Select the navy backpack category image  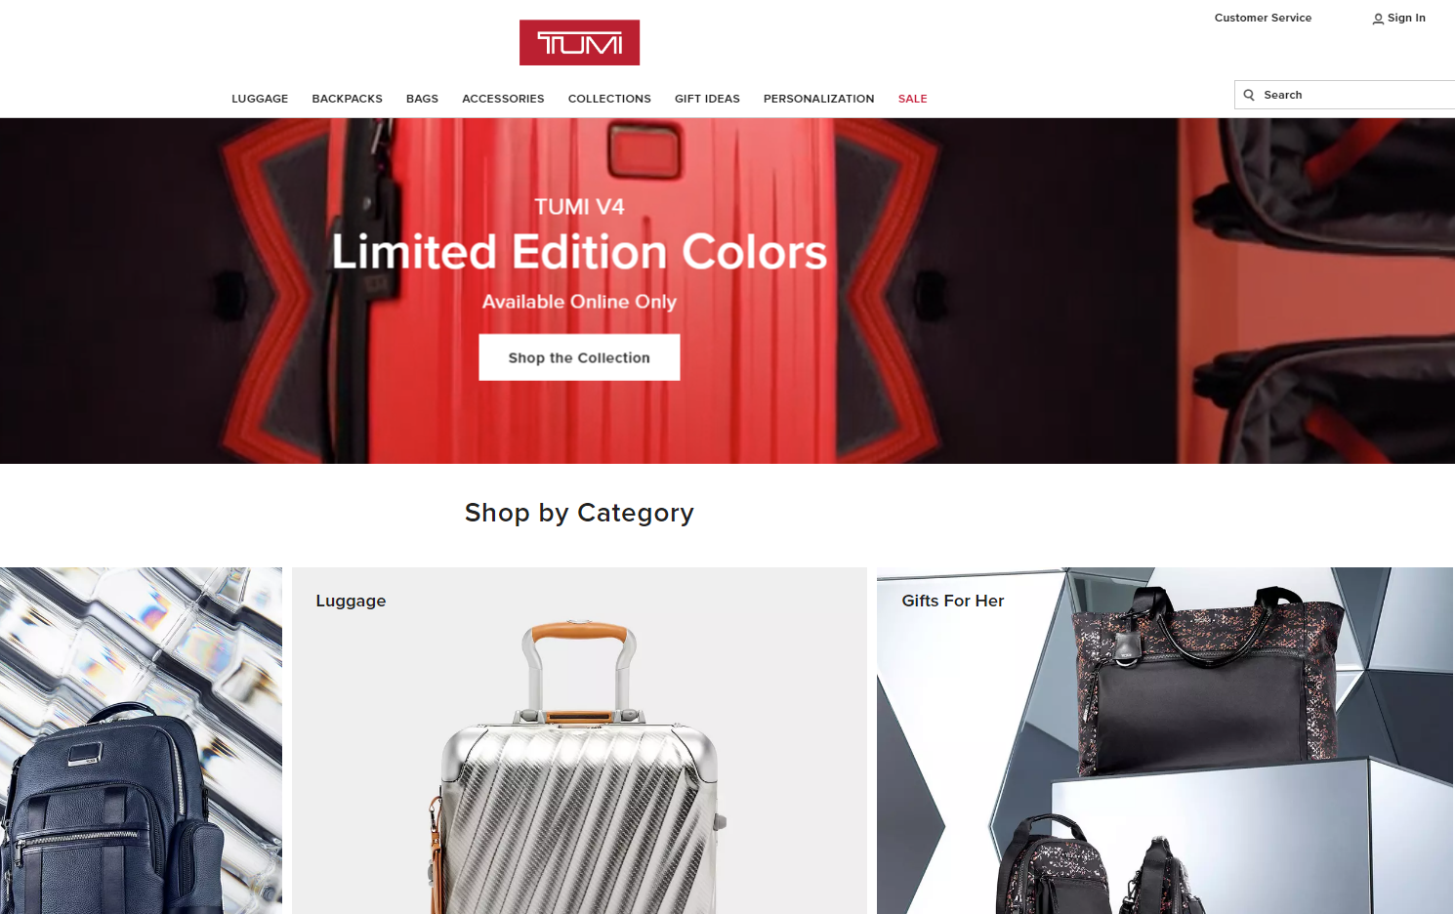tap(141, 740)
